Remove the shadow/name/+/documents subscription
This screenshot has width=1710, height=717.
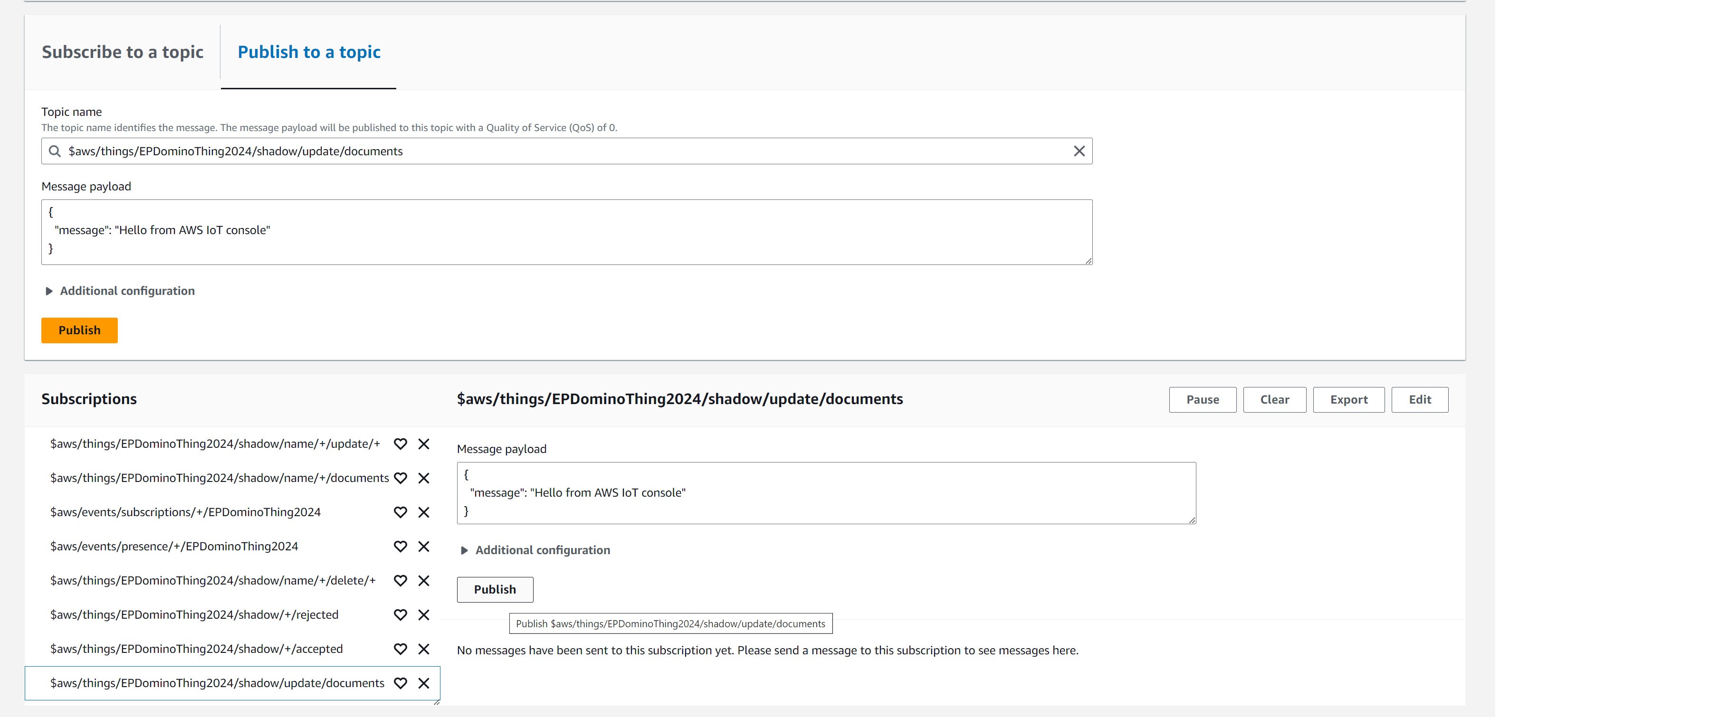[423, 478]
